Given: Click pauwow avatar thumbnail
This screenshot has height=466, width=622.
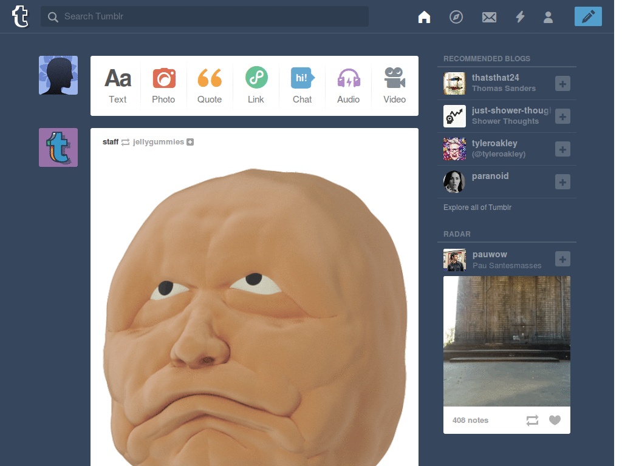Looking at the screenshot, I should [454, 260].
